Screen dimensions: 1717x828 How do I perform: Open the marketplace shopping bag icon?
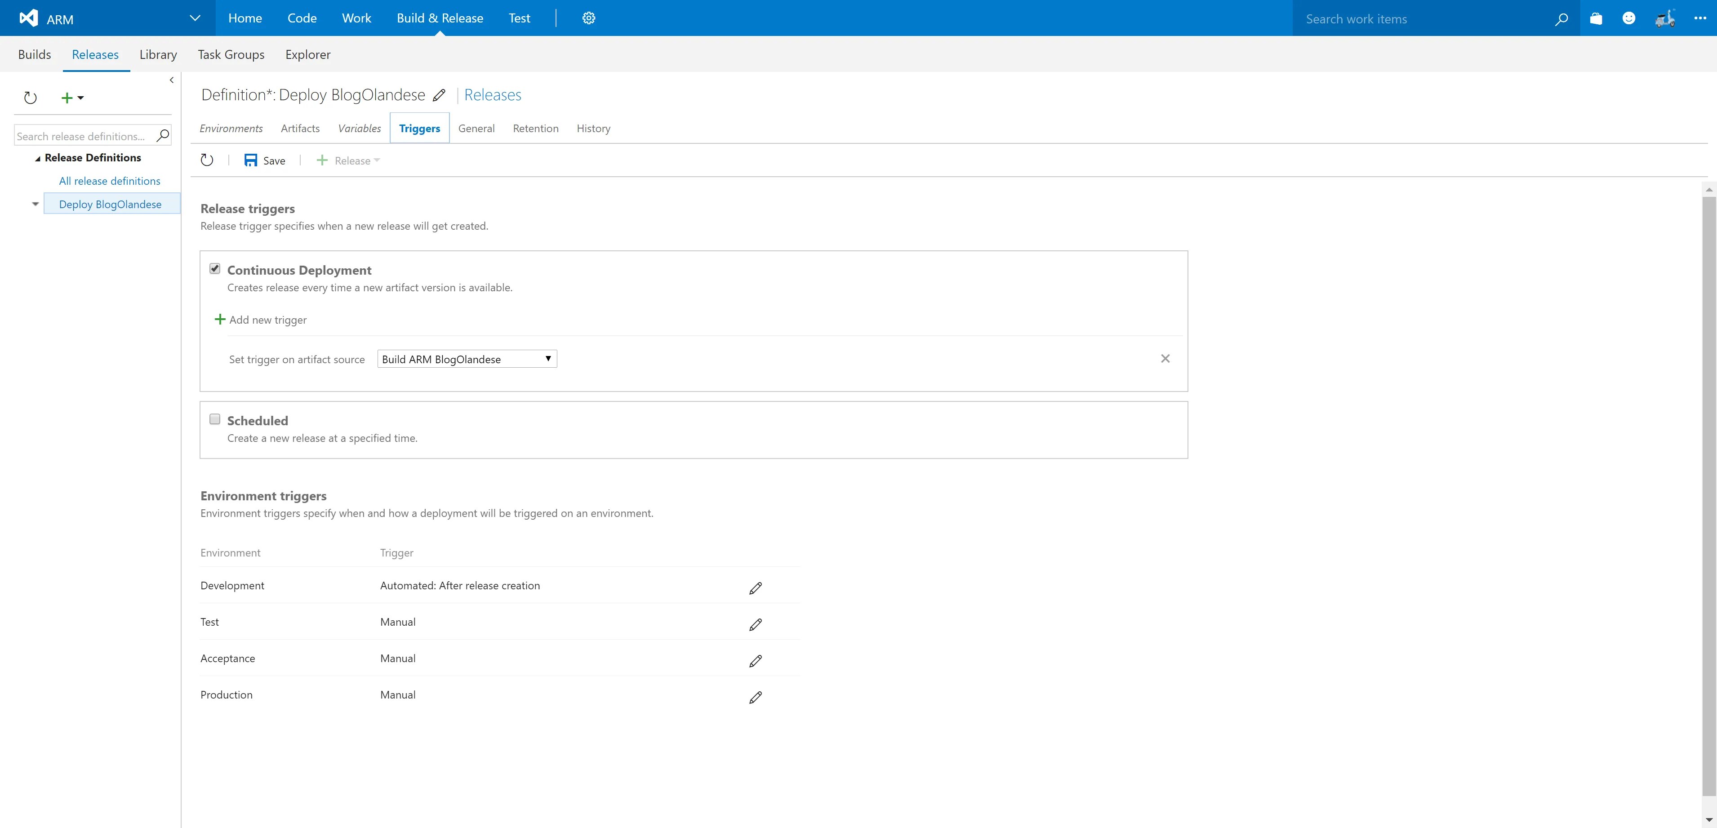click(1596, 18)
